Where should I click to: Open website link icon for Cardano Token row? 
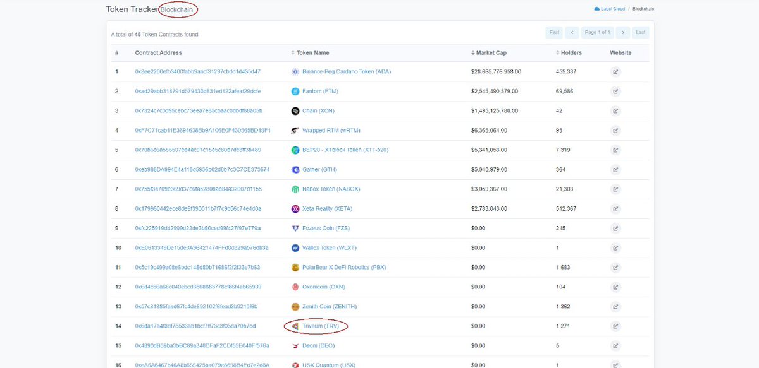pos(615,72)
